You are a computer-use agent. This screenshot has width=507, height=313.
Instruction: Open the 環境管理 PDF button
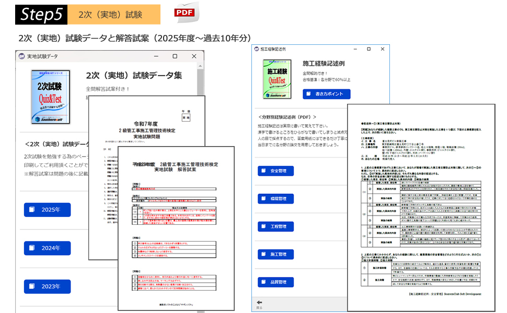pos(275,199)
